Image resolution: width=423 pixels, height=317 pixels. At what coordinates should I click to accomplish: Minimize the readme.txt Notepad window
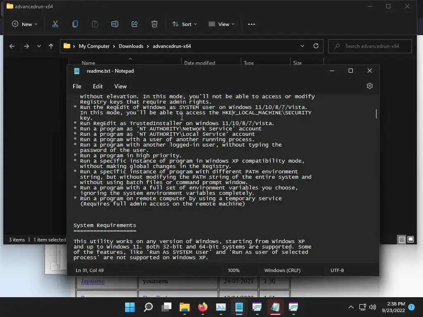pyautogui.click(x=332, y=71)
